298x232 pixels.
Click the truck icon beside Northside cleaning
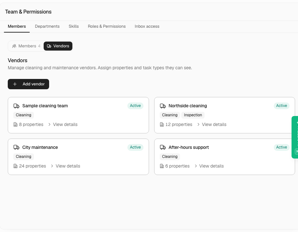(163, 106)
